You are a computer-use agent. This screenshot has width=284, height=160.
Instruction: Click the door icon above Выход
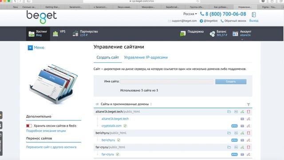click(254, 15)
